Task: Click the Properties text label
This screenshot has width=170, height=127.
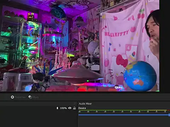Action: coord(20,97)
